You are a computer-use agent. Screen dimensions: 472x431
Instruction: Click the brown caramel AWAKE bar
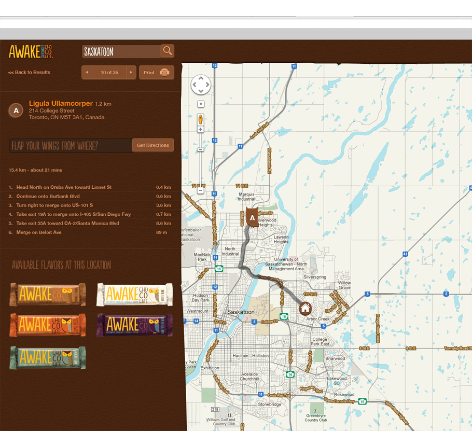pos(48,295)
